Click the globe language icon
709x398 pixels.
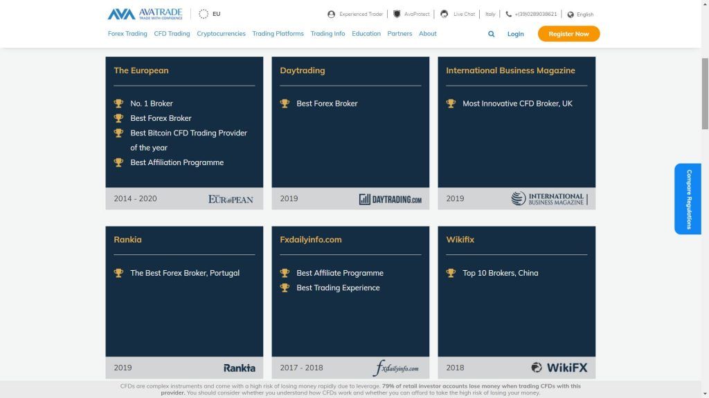coord(571,15)
